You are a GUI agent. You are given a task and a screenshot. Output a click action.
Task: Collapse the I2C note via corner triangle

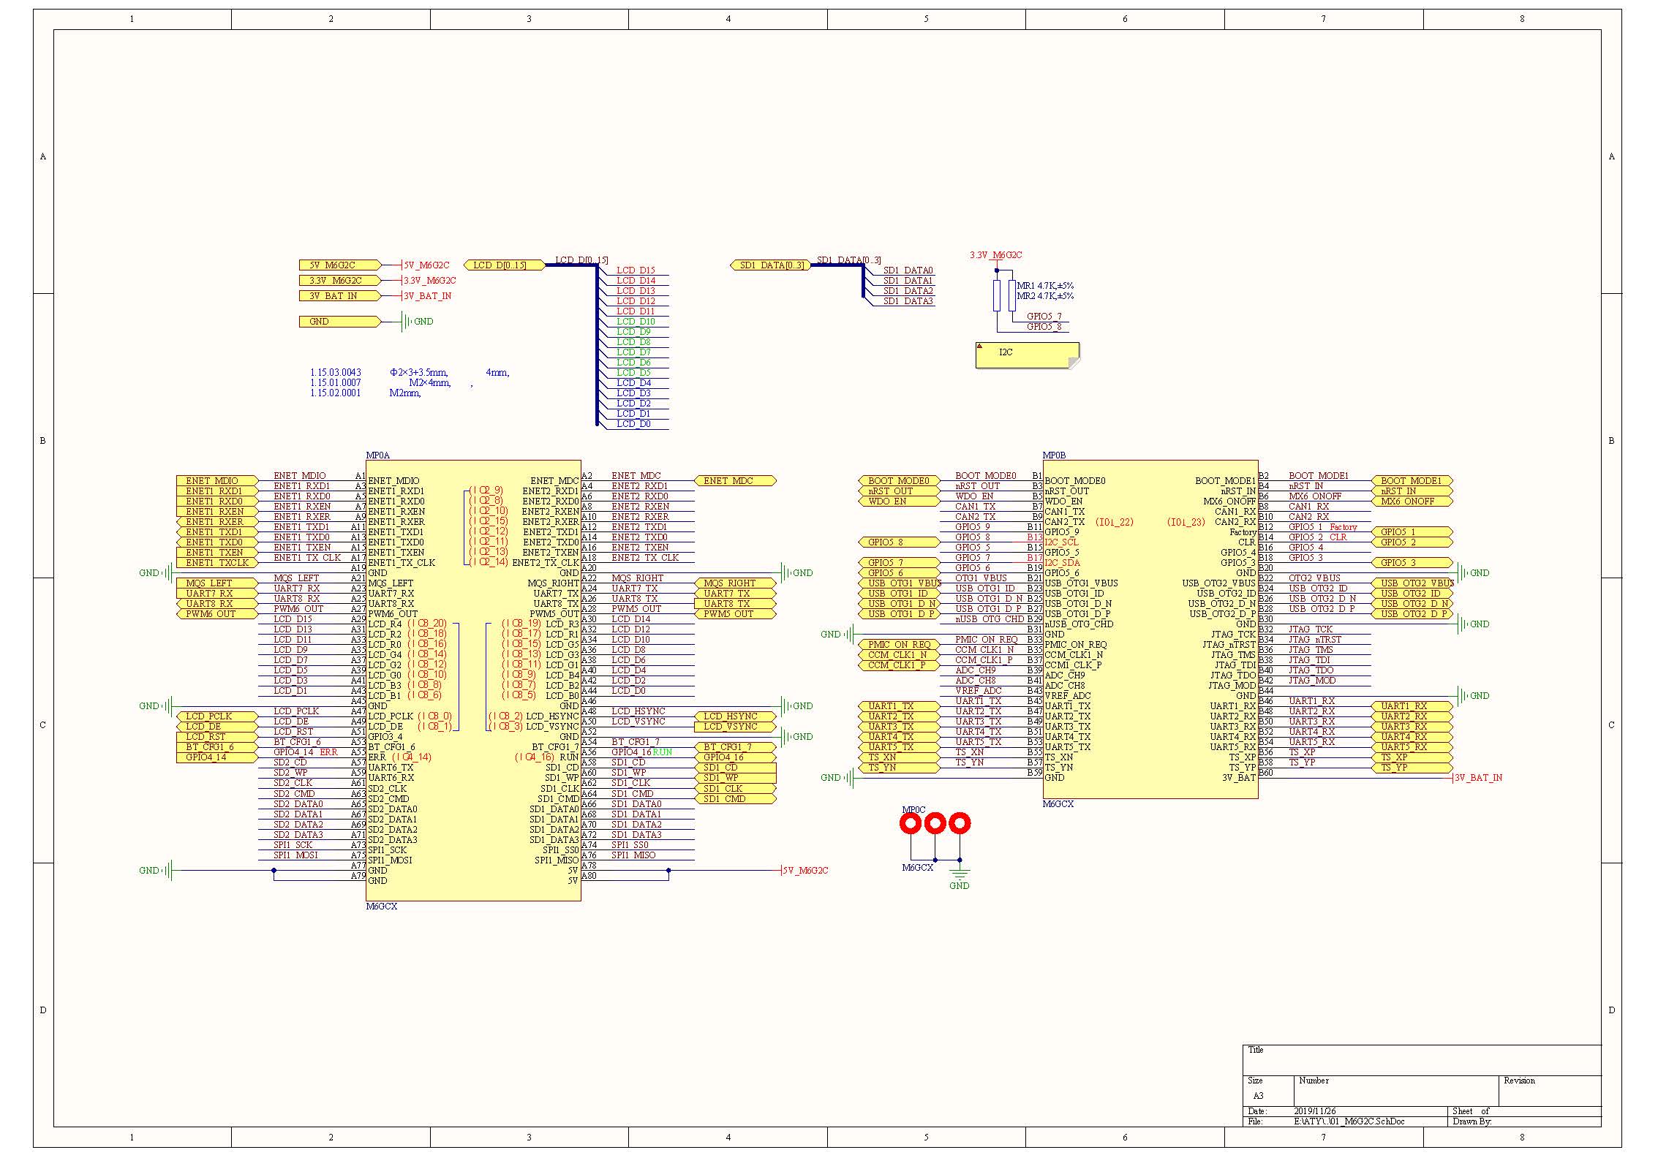tap(980, 345)
